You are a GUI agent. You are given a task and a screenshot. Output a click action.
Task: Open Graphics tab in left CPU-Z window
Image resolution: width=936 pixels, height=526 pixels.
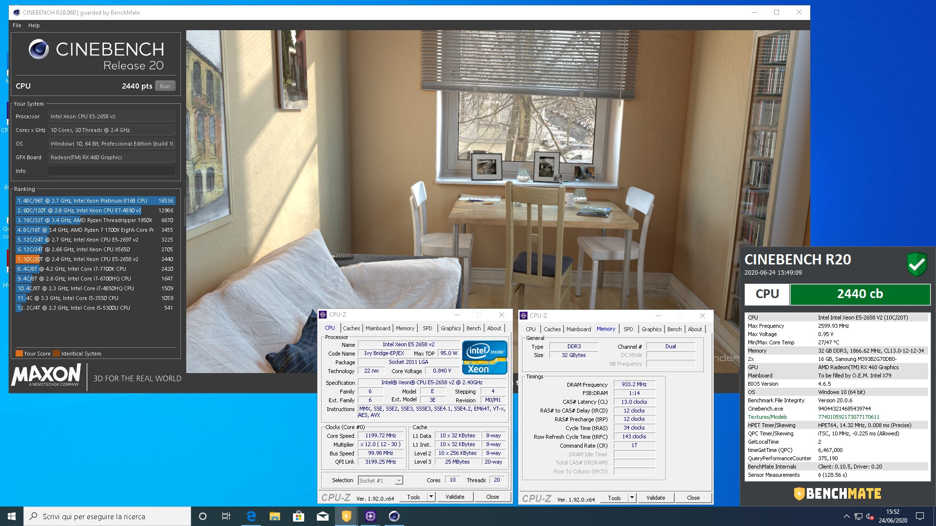click(x=450, y=328)
